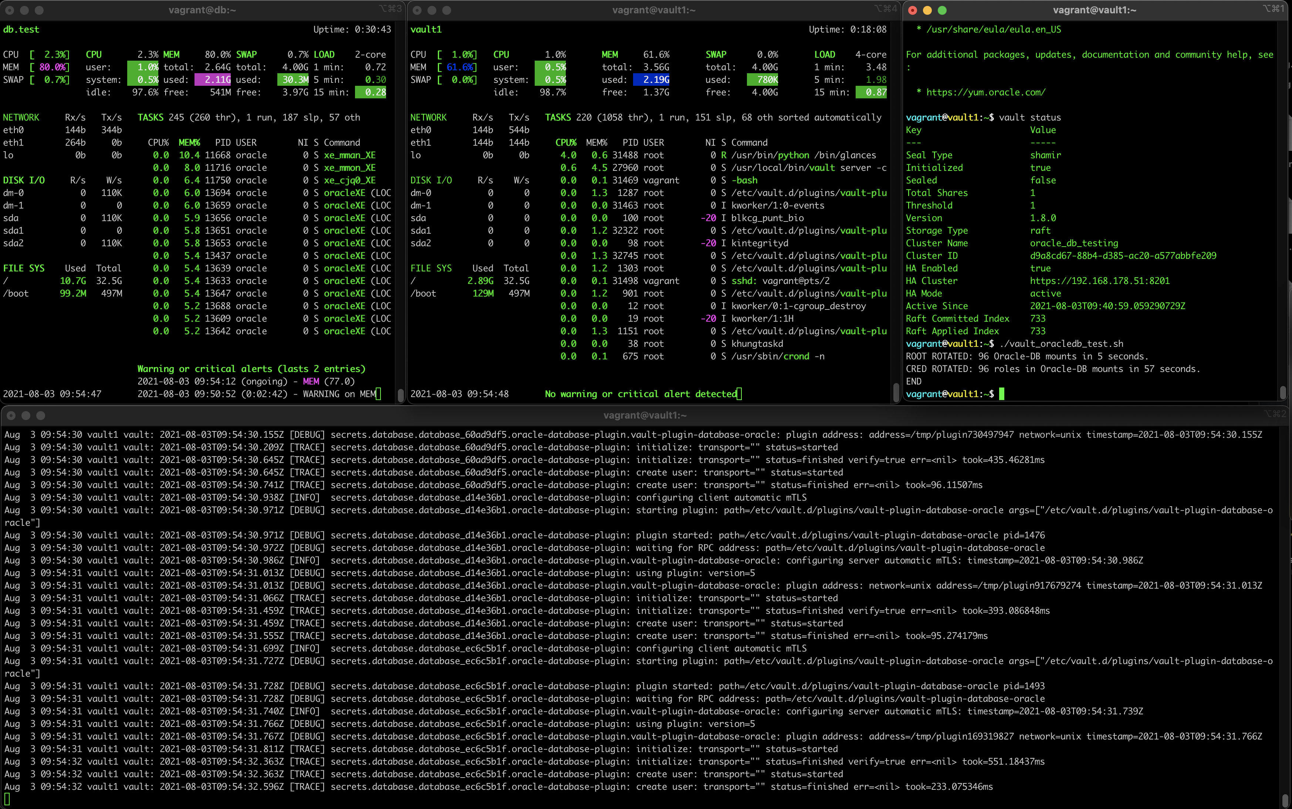Click the MEM% column header in db.test process list
The width and height of the screenshot is (1292, 809).
coord(189,142)
